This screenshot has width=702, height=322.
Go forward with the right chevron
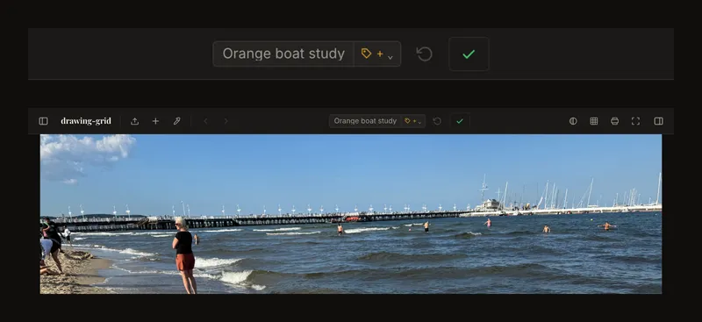(226, 121)
